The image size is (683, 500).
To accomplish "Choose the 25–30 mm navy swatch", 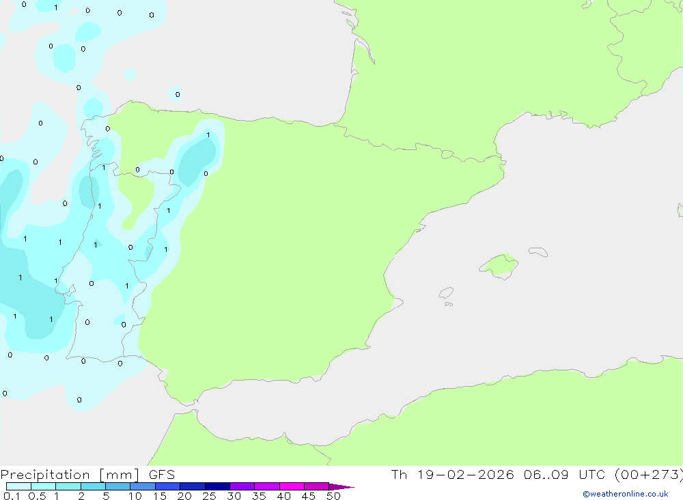I will point(217,486).
